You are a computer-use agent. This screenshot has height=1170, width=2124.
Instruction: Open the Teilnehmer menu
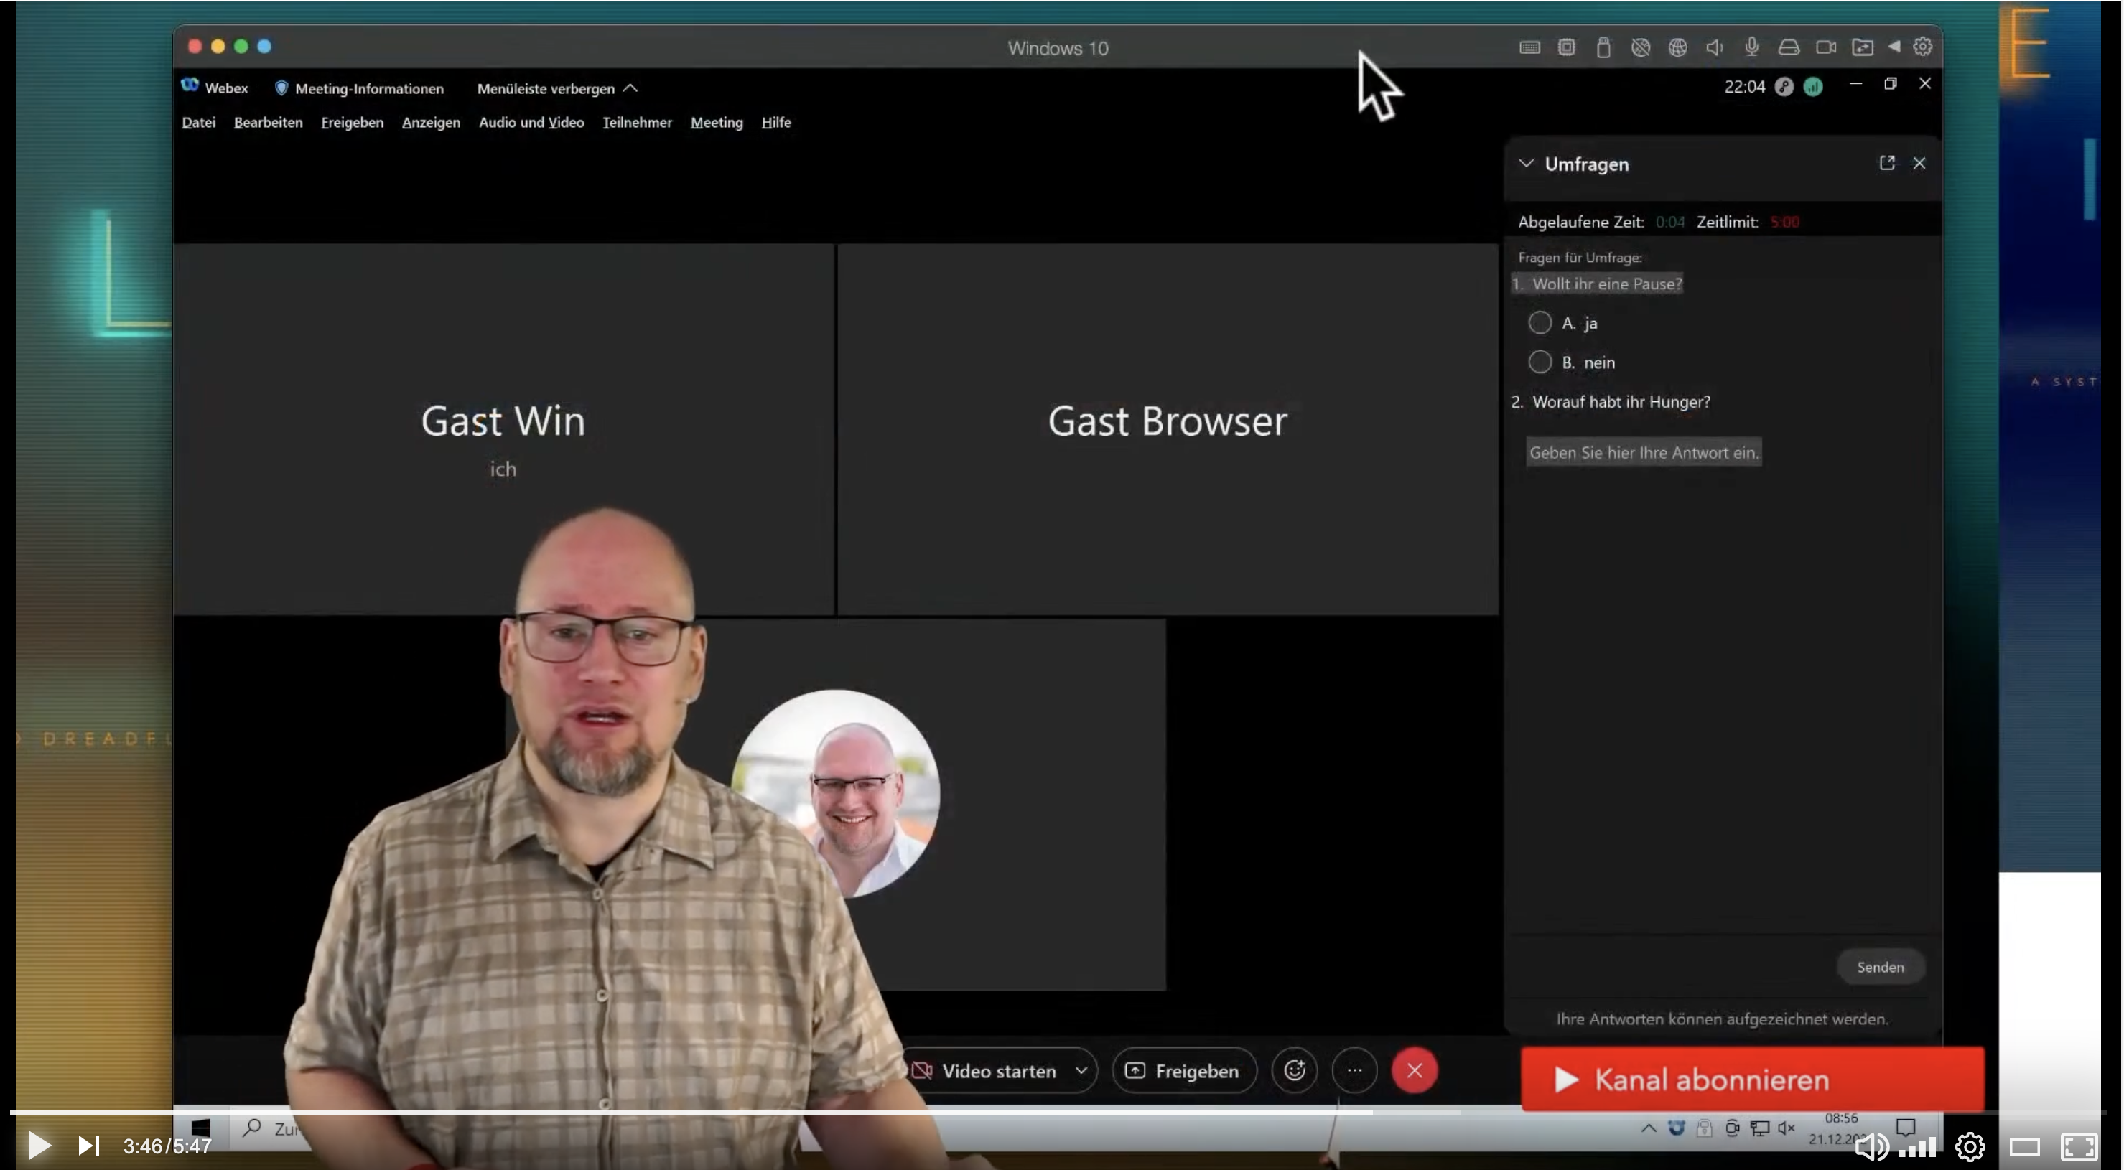pos(636,122)
